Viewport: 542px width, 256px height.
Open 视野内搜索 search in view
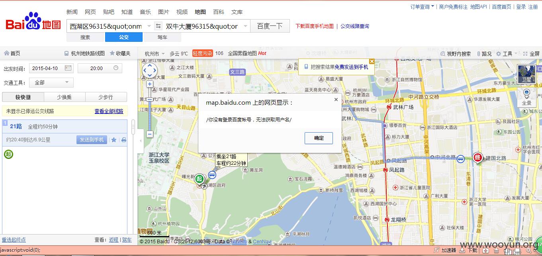point(456,54)
